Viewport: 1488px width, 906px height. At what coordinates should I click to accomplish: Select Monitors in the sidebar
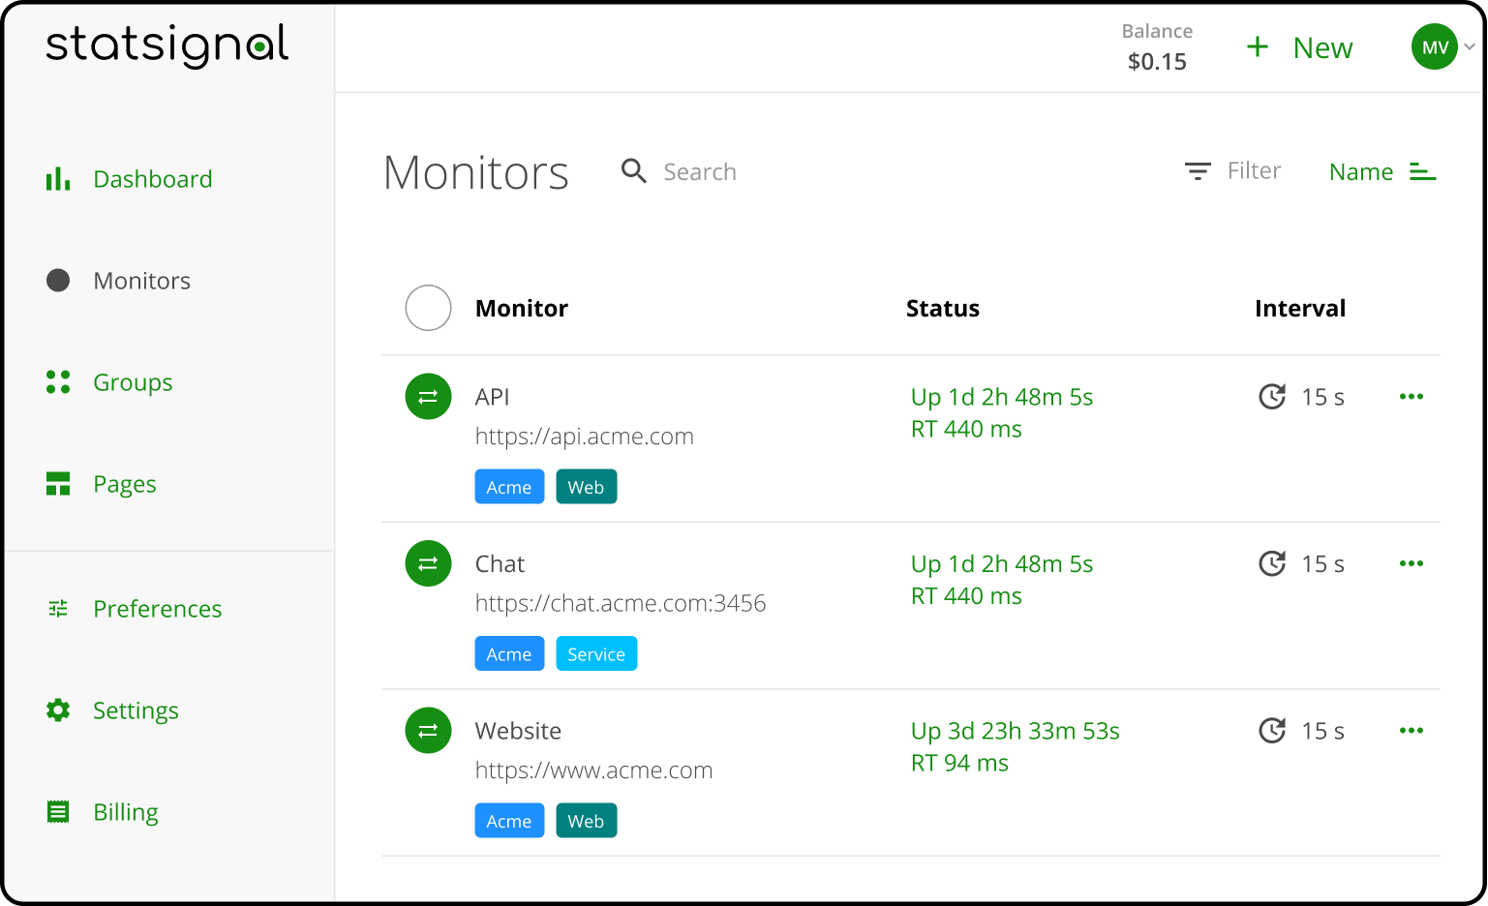(x=141, y=281)
